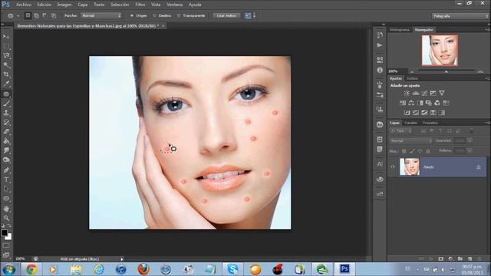Select the Brush tool
491x276 pixels.
6,103
